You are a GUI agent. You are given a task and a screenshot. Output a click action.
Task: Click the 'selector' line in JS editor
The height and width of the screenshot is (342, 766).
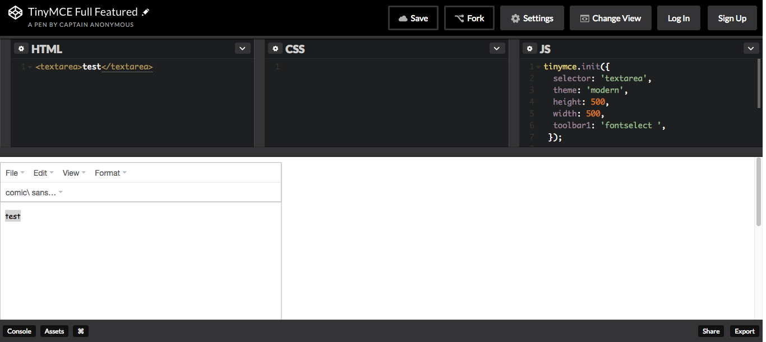[x=602, y=79]
